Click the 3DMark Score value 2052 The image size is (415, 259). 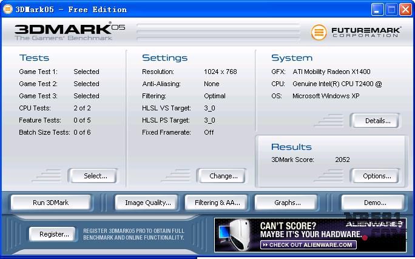[x=342, y=160]
